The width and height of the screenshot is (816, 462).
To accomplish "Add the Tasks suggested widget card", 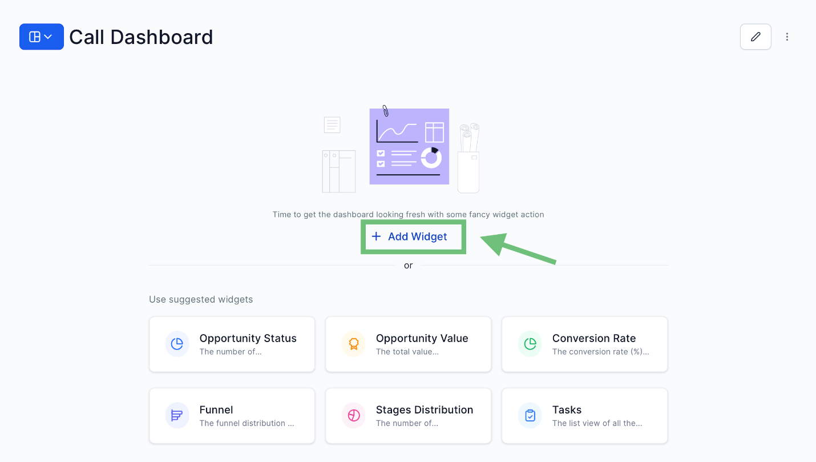I will 585,416.
